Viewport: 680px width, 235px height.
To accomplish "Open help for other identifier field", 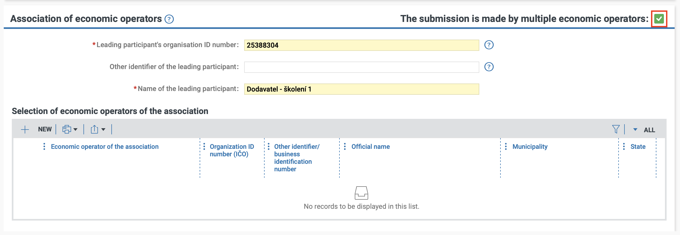I will 489,67.
